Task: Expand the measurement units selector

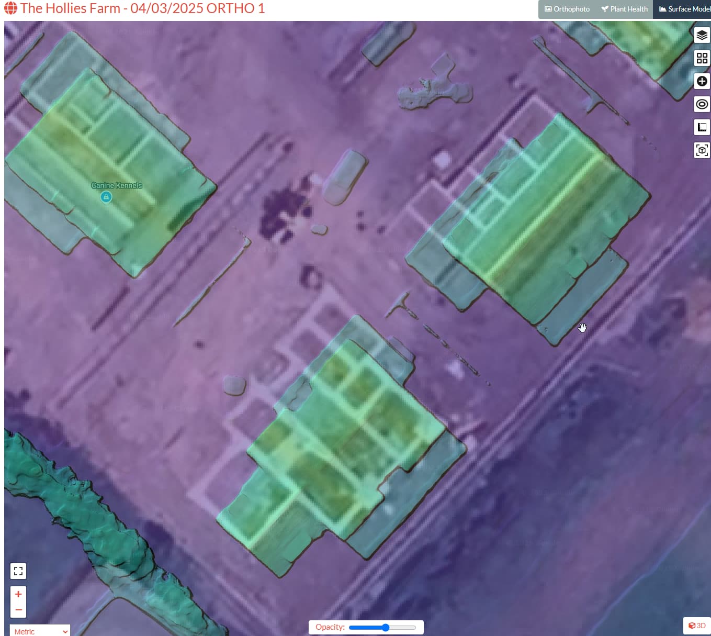Action: point(40,631)
